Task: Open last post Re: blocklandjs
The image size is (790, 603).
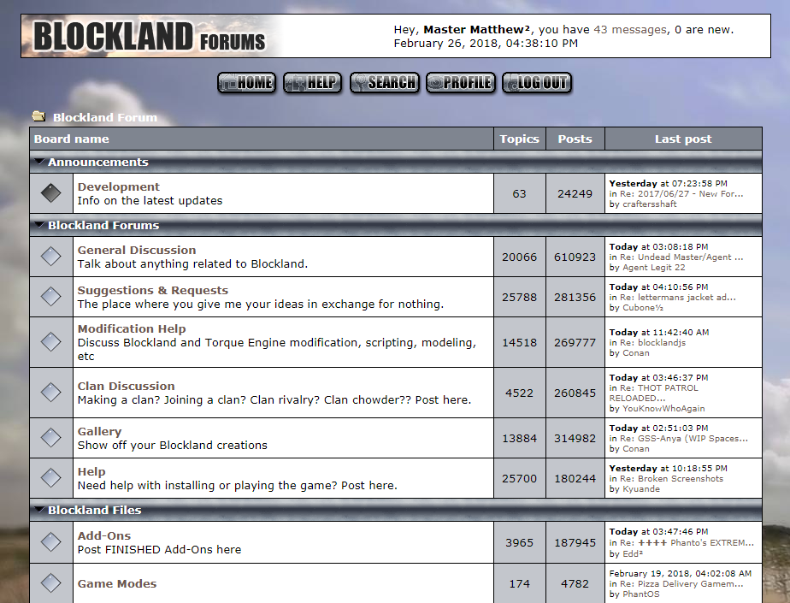Action: 652,343
